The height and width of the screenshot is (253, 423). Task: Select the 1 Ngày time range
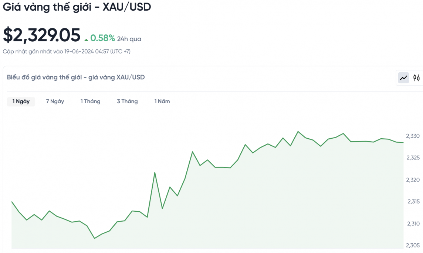pyautogui.click(x=21, y=101)
